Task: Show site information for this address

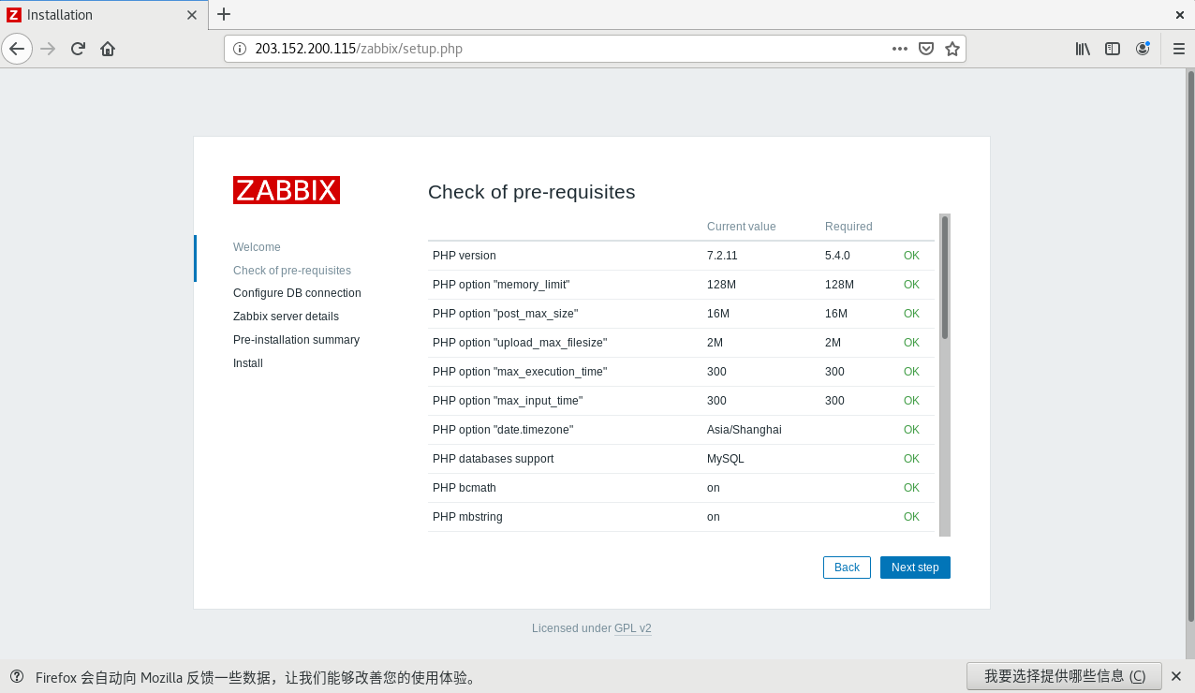Action: 239,49
